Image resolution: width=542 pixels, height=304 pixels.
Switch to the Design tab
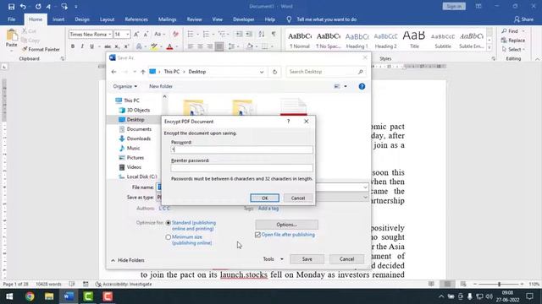(82, 19)
